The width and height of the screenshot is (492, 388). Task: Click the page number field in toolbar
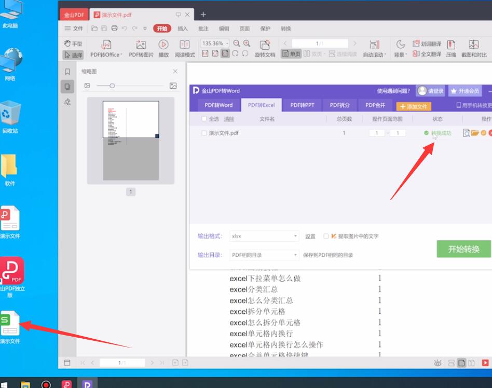point(320,43)
